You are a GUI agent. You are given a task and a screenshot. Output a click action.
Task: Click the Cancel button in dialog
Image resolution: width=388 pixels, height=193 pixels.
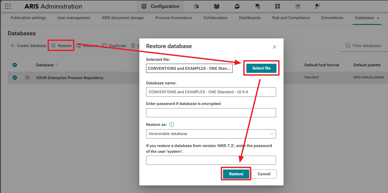pyautogui.click(x=264, y=174)
